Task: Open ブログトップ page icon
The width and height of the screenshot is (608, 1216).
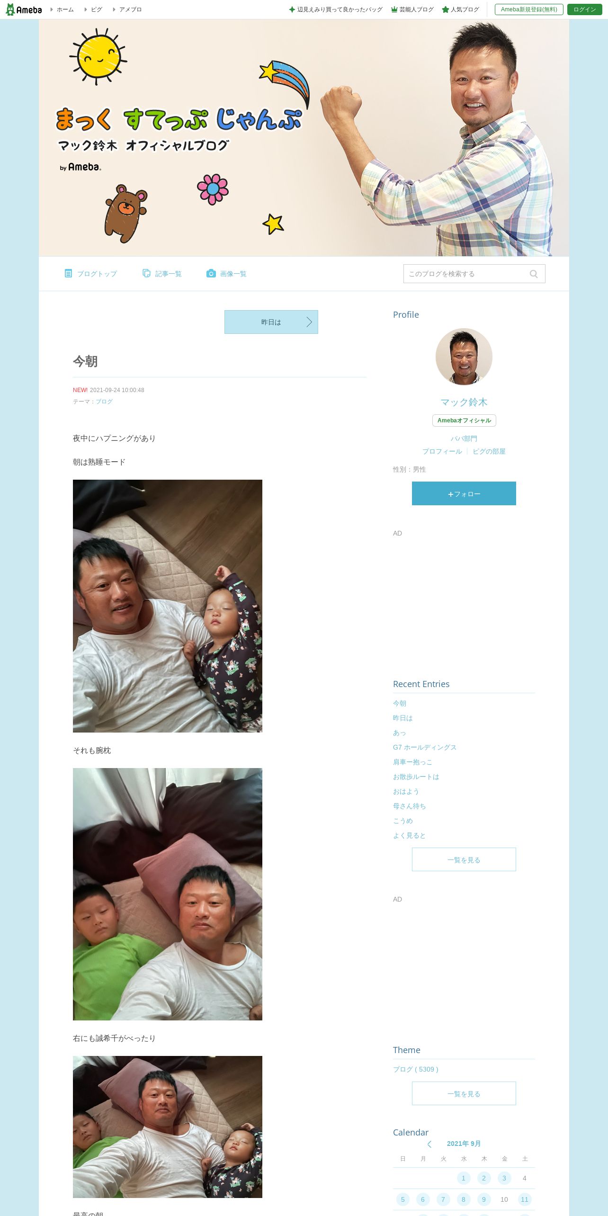Action: 68,274
